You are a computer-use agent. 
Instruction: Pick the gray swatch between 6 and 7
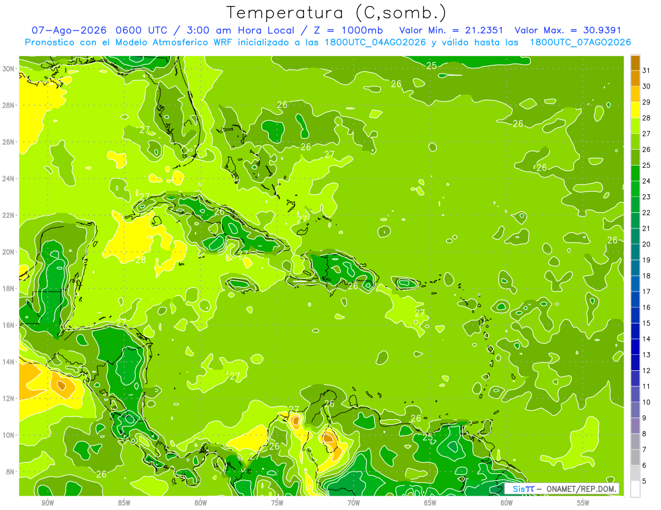[635, 457]
